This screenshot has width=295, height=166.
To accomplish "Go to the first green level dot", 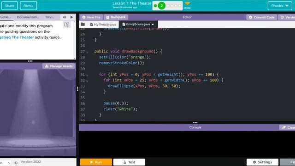I will [x=155, y=6].
